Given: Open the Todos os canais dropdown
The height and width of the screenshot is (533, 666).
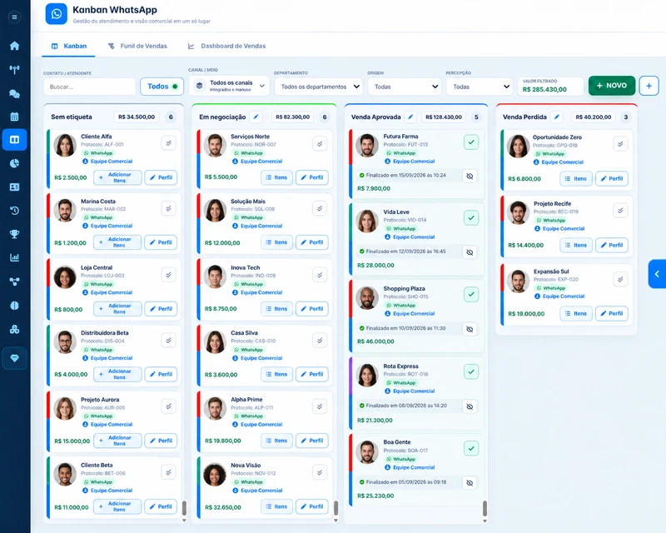Looking at the screenshot, I should click(230, 86).
